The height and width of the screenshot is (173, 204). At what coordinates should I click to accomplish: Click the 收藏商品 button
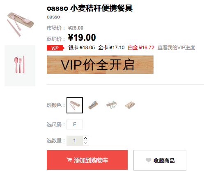coord(160,160)
